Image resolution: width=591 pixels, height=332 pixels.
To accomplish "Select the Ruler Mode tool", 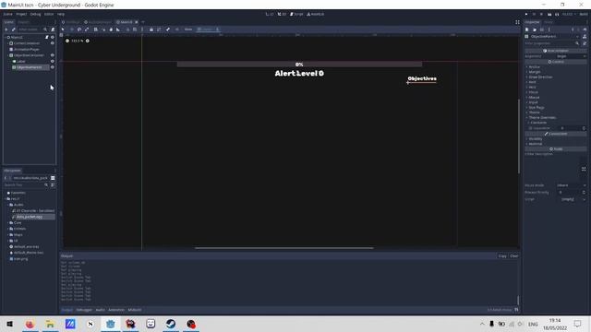I will tap(118, 30).
